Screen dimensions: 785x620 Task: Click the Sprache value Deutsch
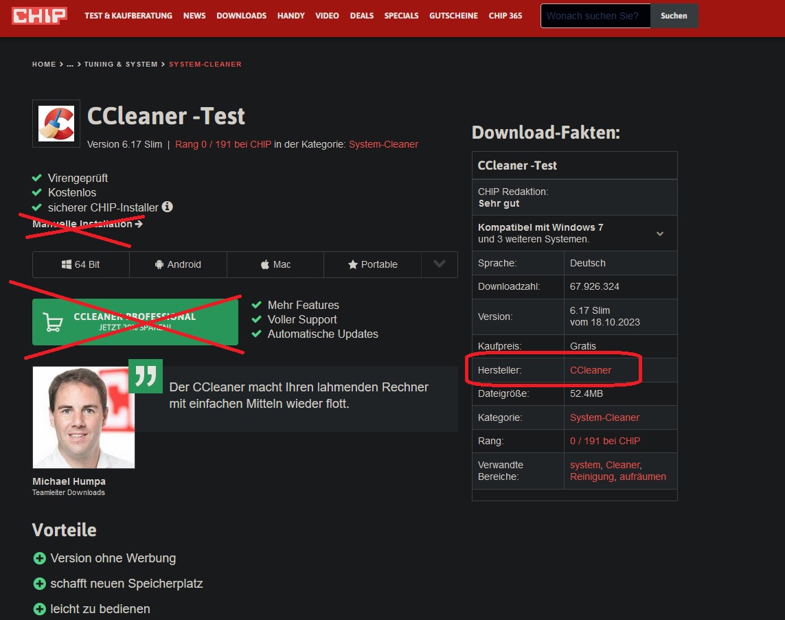click(588, 263)
